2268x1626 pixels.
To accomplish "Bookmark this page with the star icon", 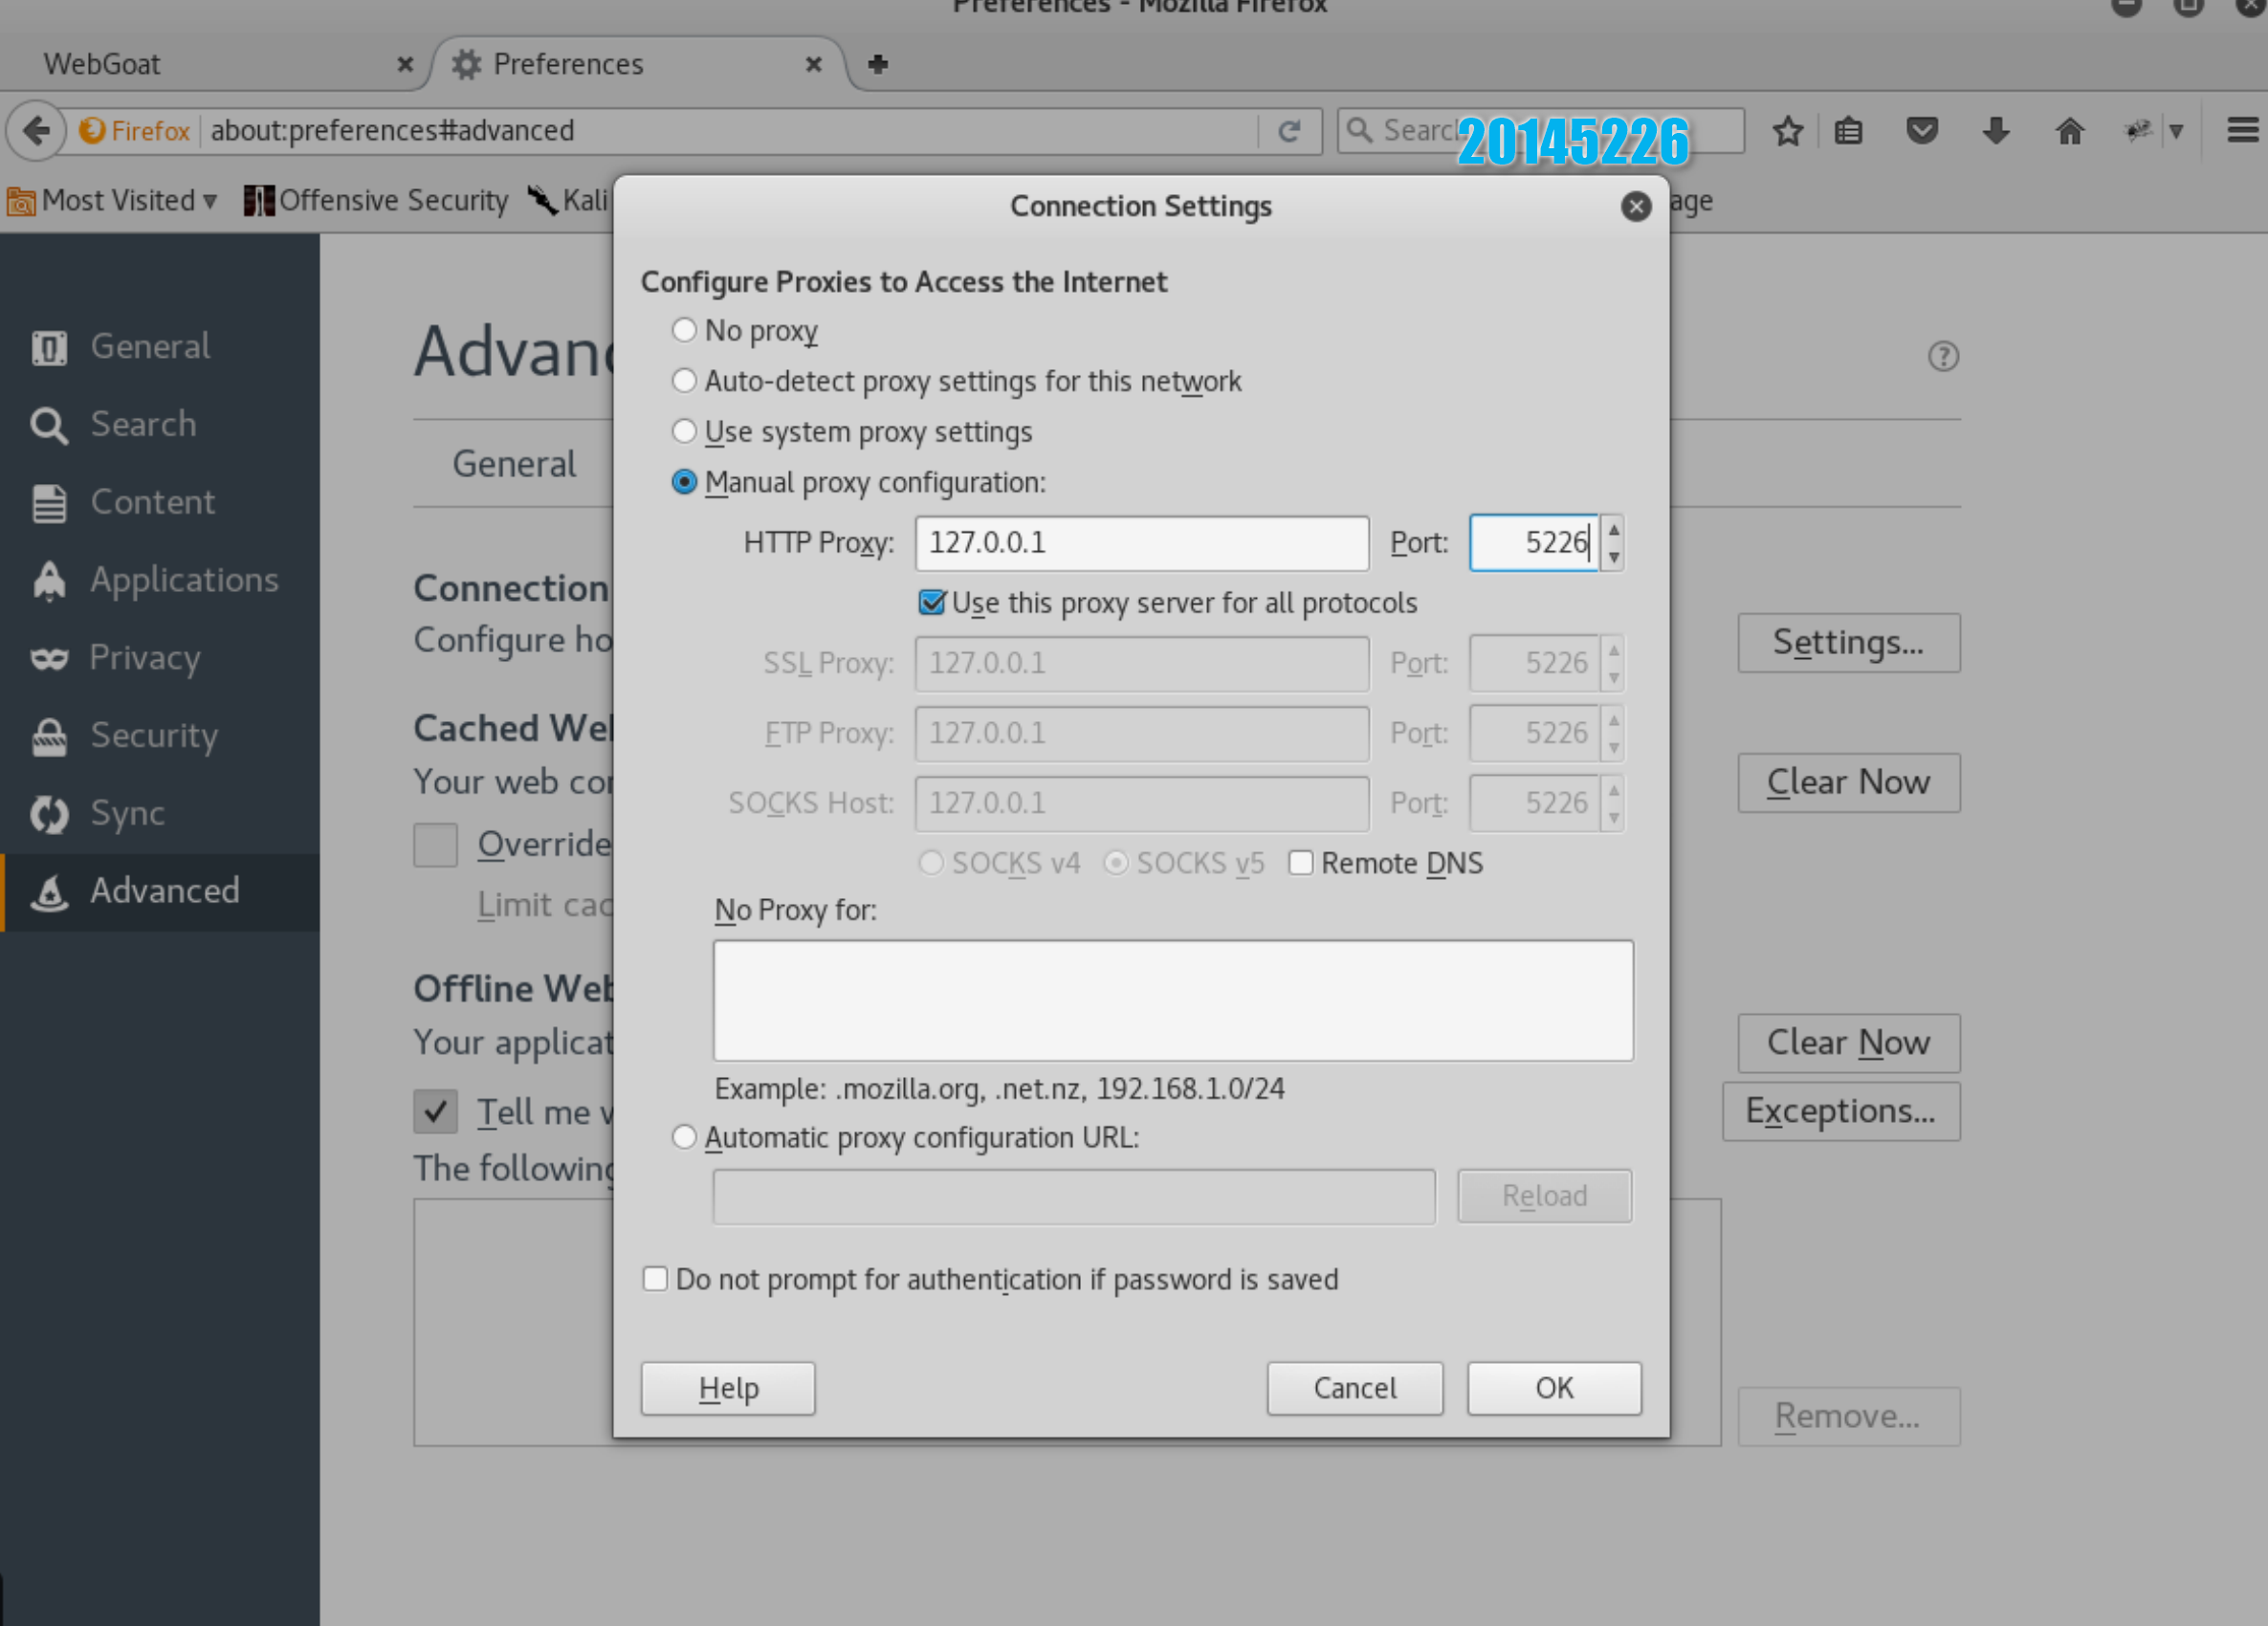I will click(1788, 131).
